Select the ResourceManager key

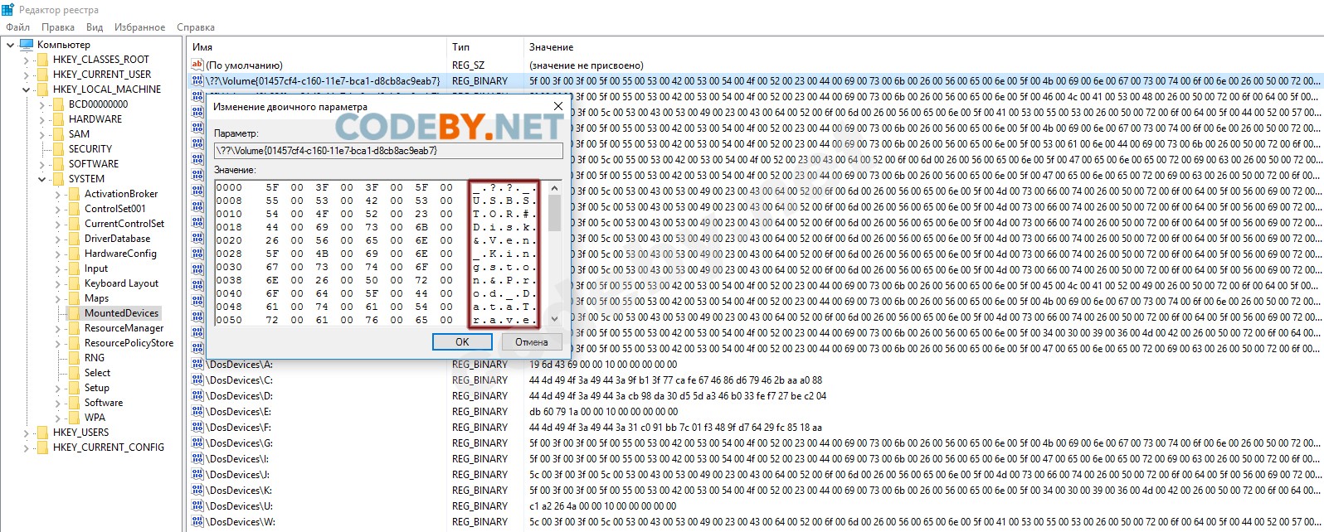point(124,328)
